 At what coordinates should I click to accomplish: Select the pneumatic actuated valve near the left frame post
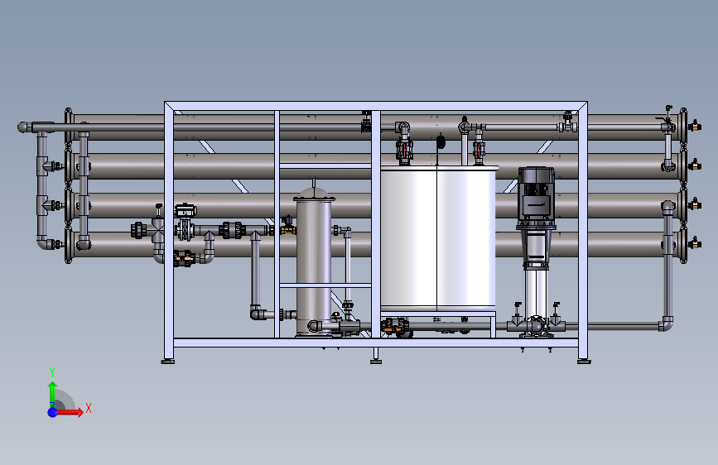[186, 223]
